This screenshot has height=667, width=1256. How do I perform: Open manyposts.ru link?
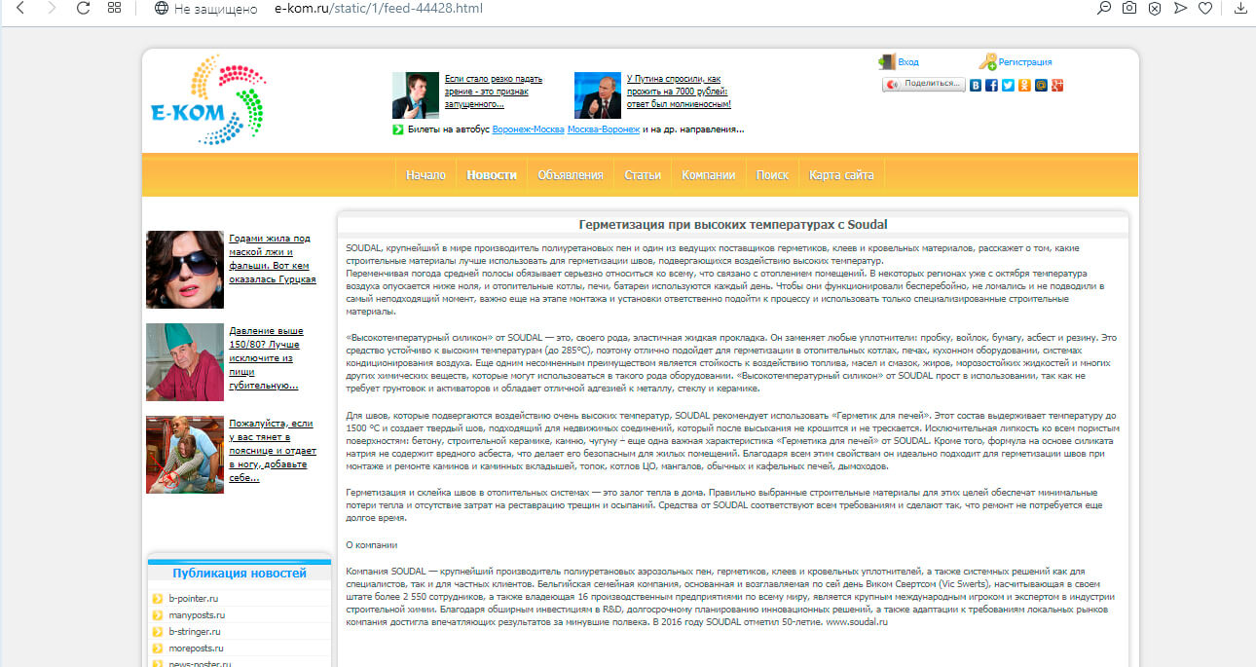(197, 614)
